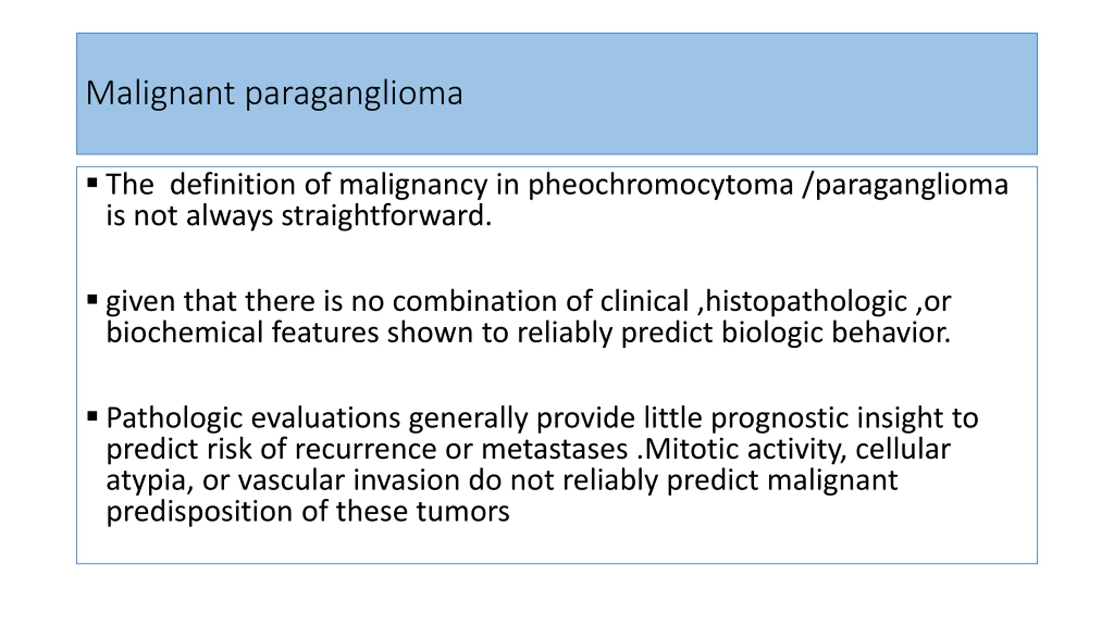Click the first bullet marker before 'The definition'
Viewport: 1114px width, 626px height.
point(92,183)
